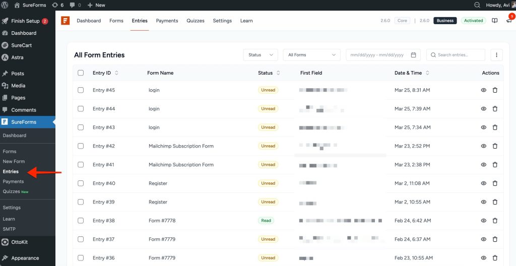The height and width of the screenshot is (266, 516).
Task: Click the Search entries input field
Action: [456, 55]
